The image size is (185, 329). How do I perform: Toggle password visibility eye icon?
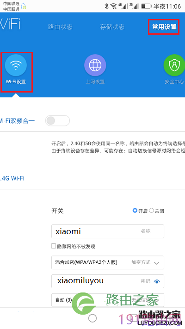[x=157, y=281]
